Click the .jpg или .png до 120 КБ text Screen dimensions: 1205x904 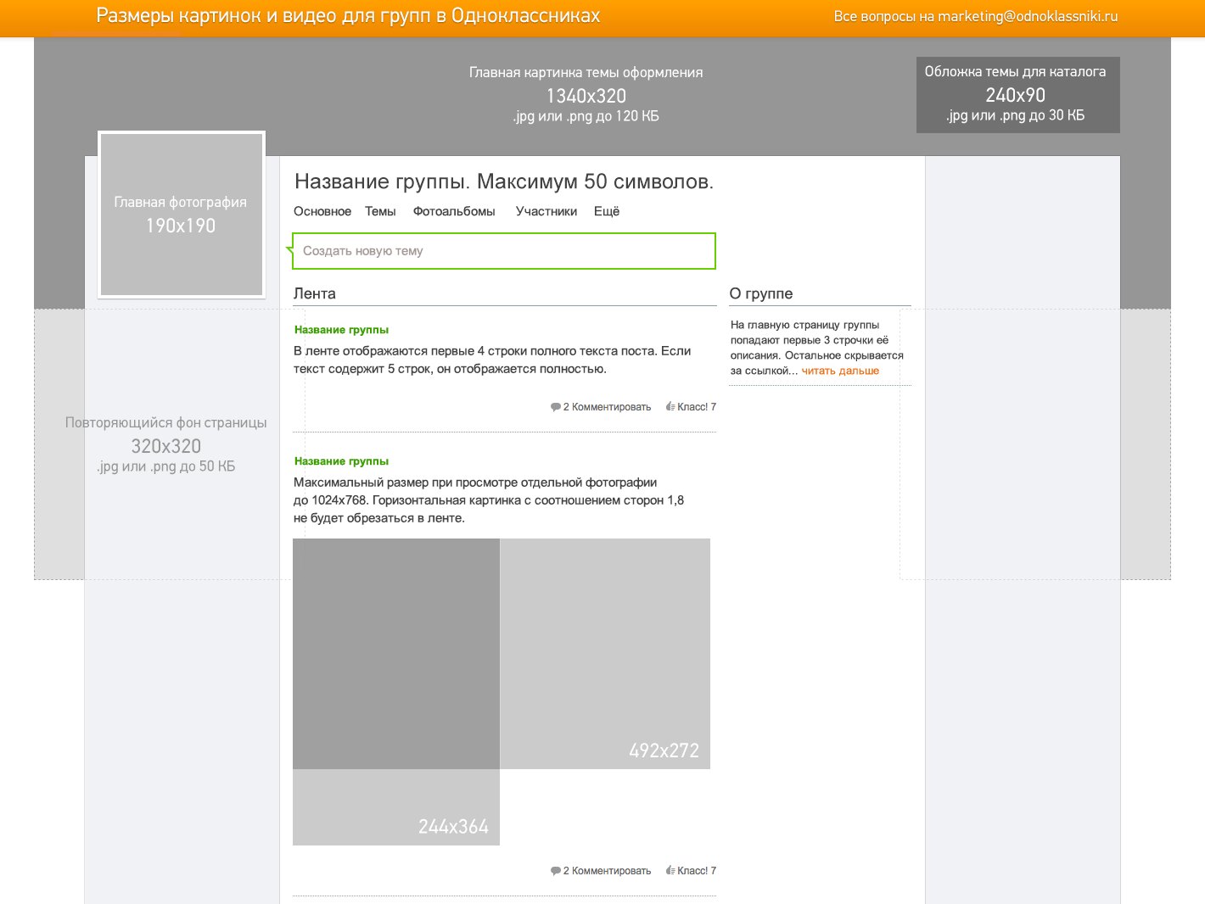coord(586,116)
